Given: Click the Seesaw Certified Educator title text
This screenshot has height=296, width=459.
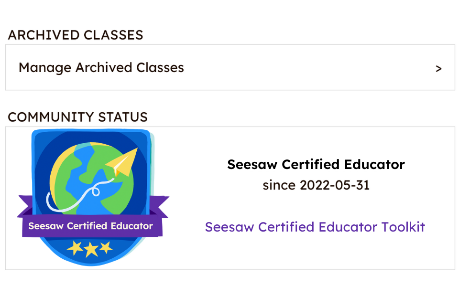Looking at the screenshot, I should [316, 164].
